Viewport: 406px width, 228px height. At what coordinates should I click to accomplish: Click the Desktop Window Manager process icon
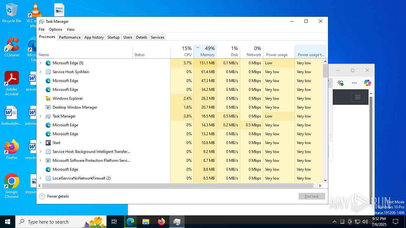point(48,107)
